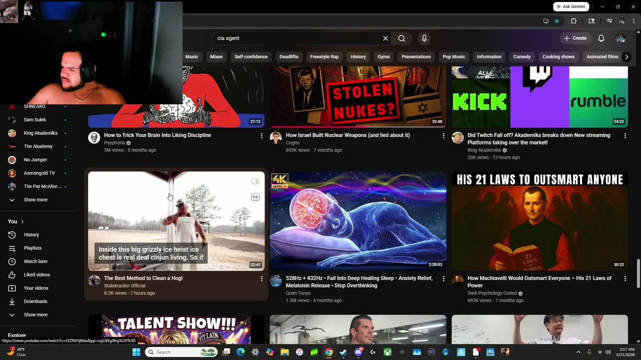641x360 pixels.
Task: Open the 528Hz brain sleep thumbnail
Action: click(358, 221)
